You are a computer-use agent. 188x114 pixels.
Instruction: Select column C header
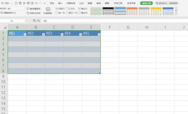[x=54, y=27]
